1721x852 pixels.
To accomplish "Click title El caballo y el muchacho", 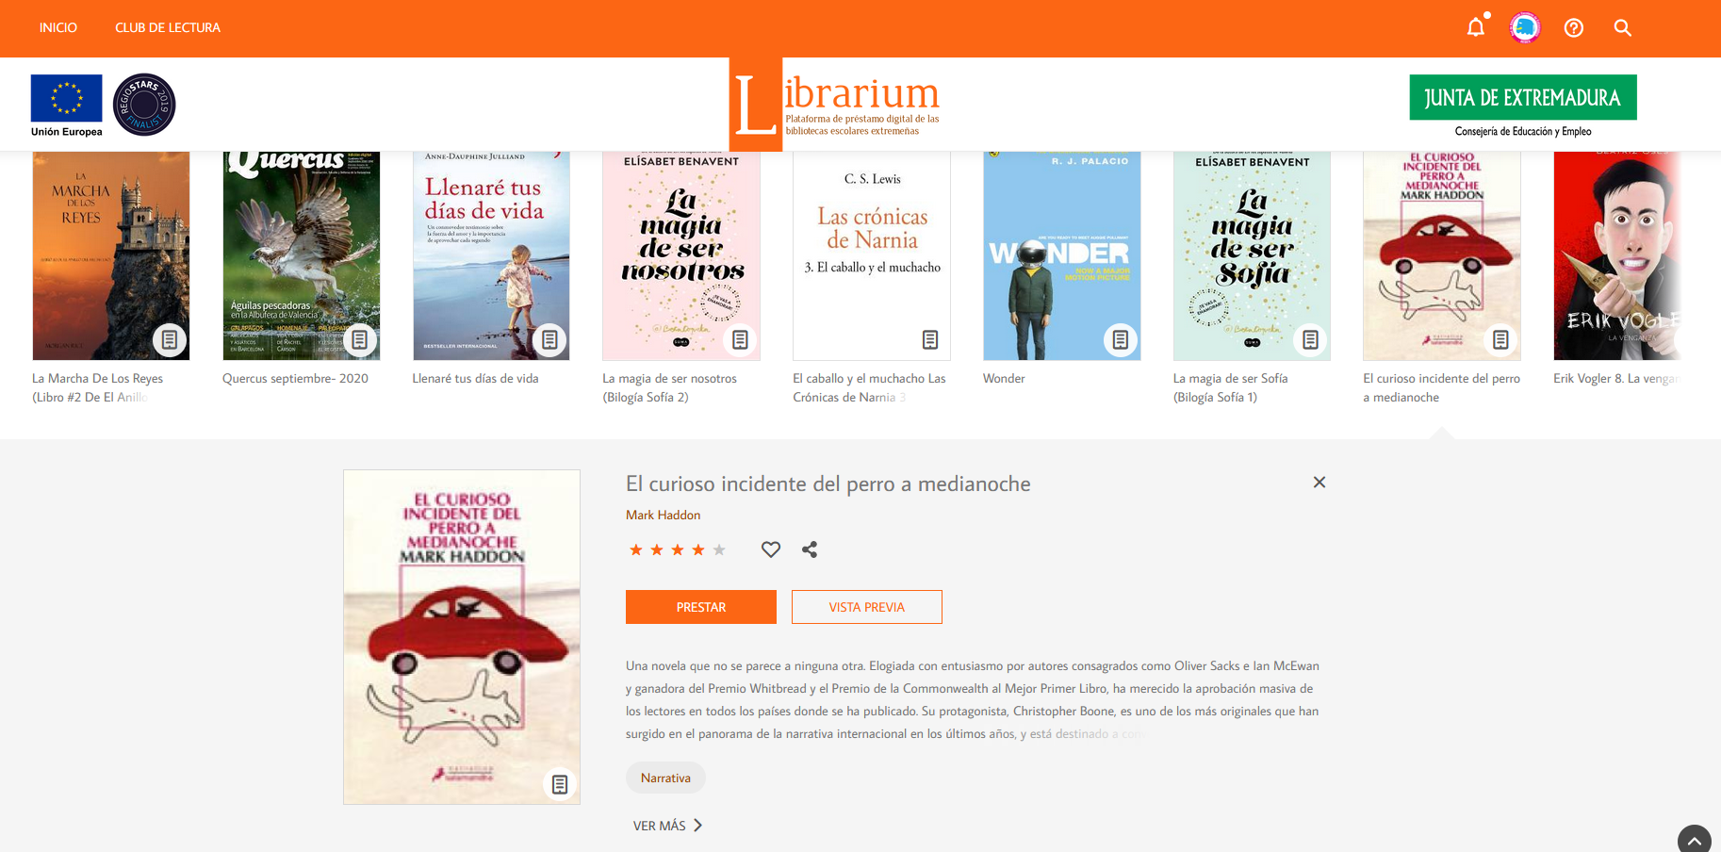I will pyautogui.click(x=869, y=387).
